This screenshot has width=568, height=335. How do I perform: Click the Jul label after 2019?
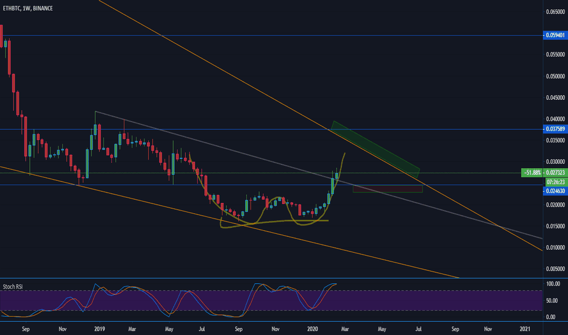(202, 329)
